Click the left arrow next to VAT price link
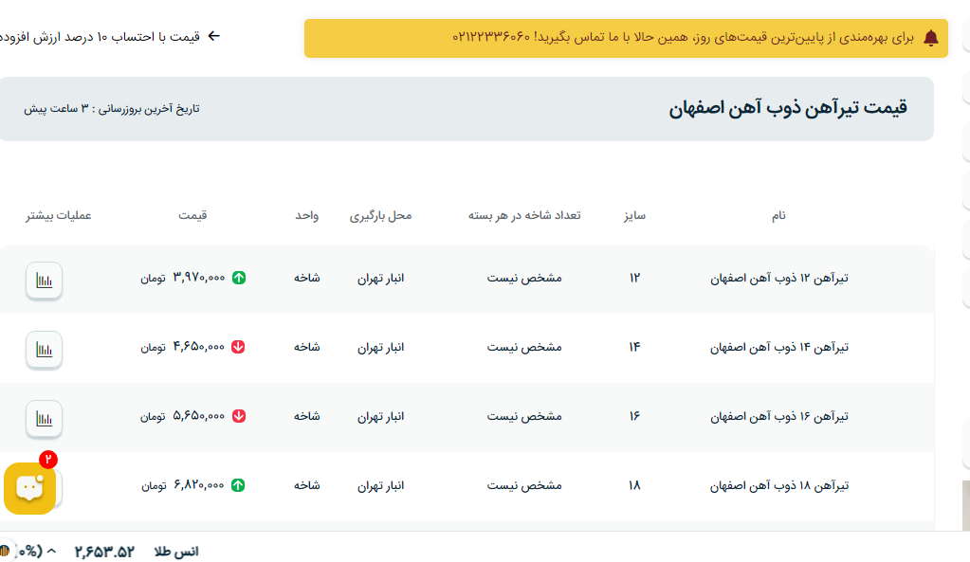970x562 pixels. click(x=214, y=37)
